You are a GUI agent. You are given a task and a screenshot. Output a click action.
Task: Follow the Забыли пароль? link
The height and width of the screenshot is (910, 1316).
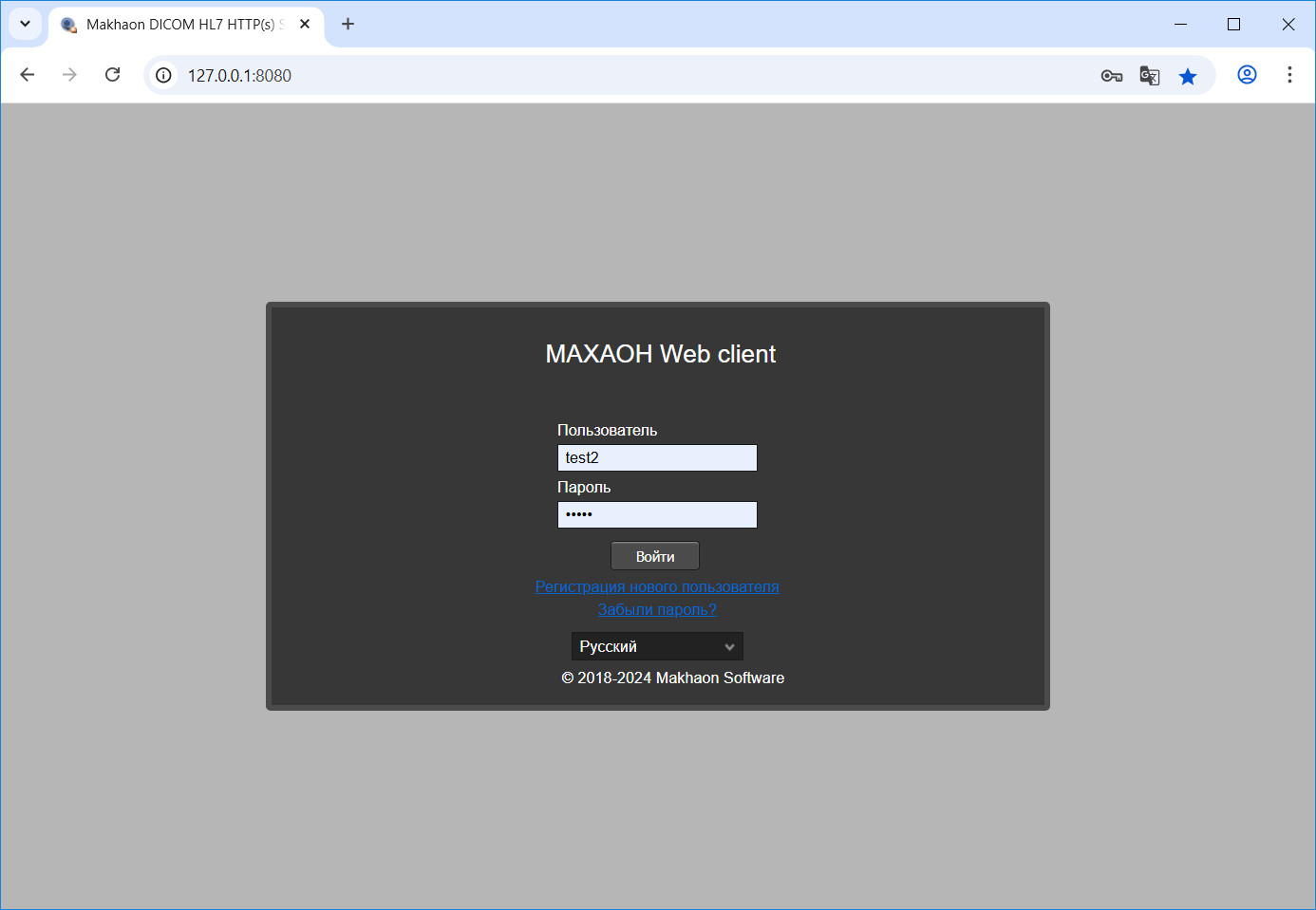tap(657, 609)
